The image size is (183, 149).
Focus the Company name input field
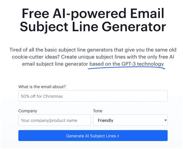[54, 120]
